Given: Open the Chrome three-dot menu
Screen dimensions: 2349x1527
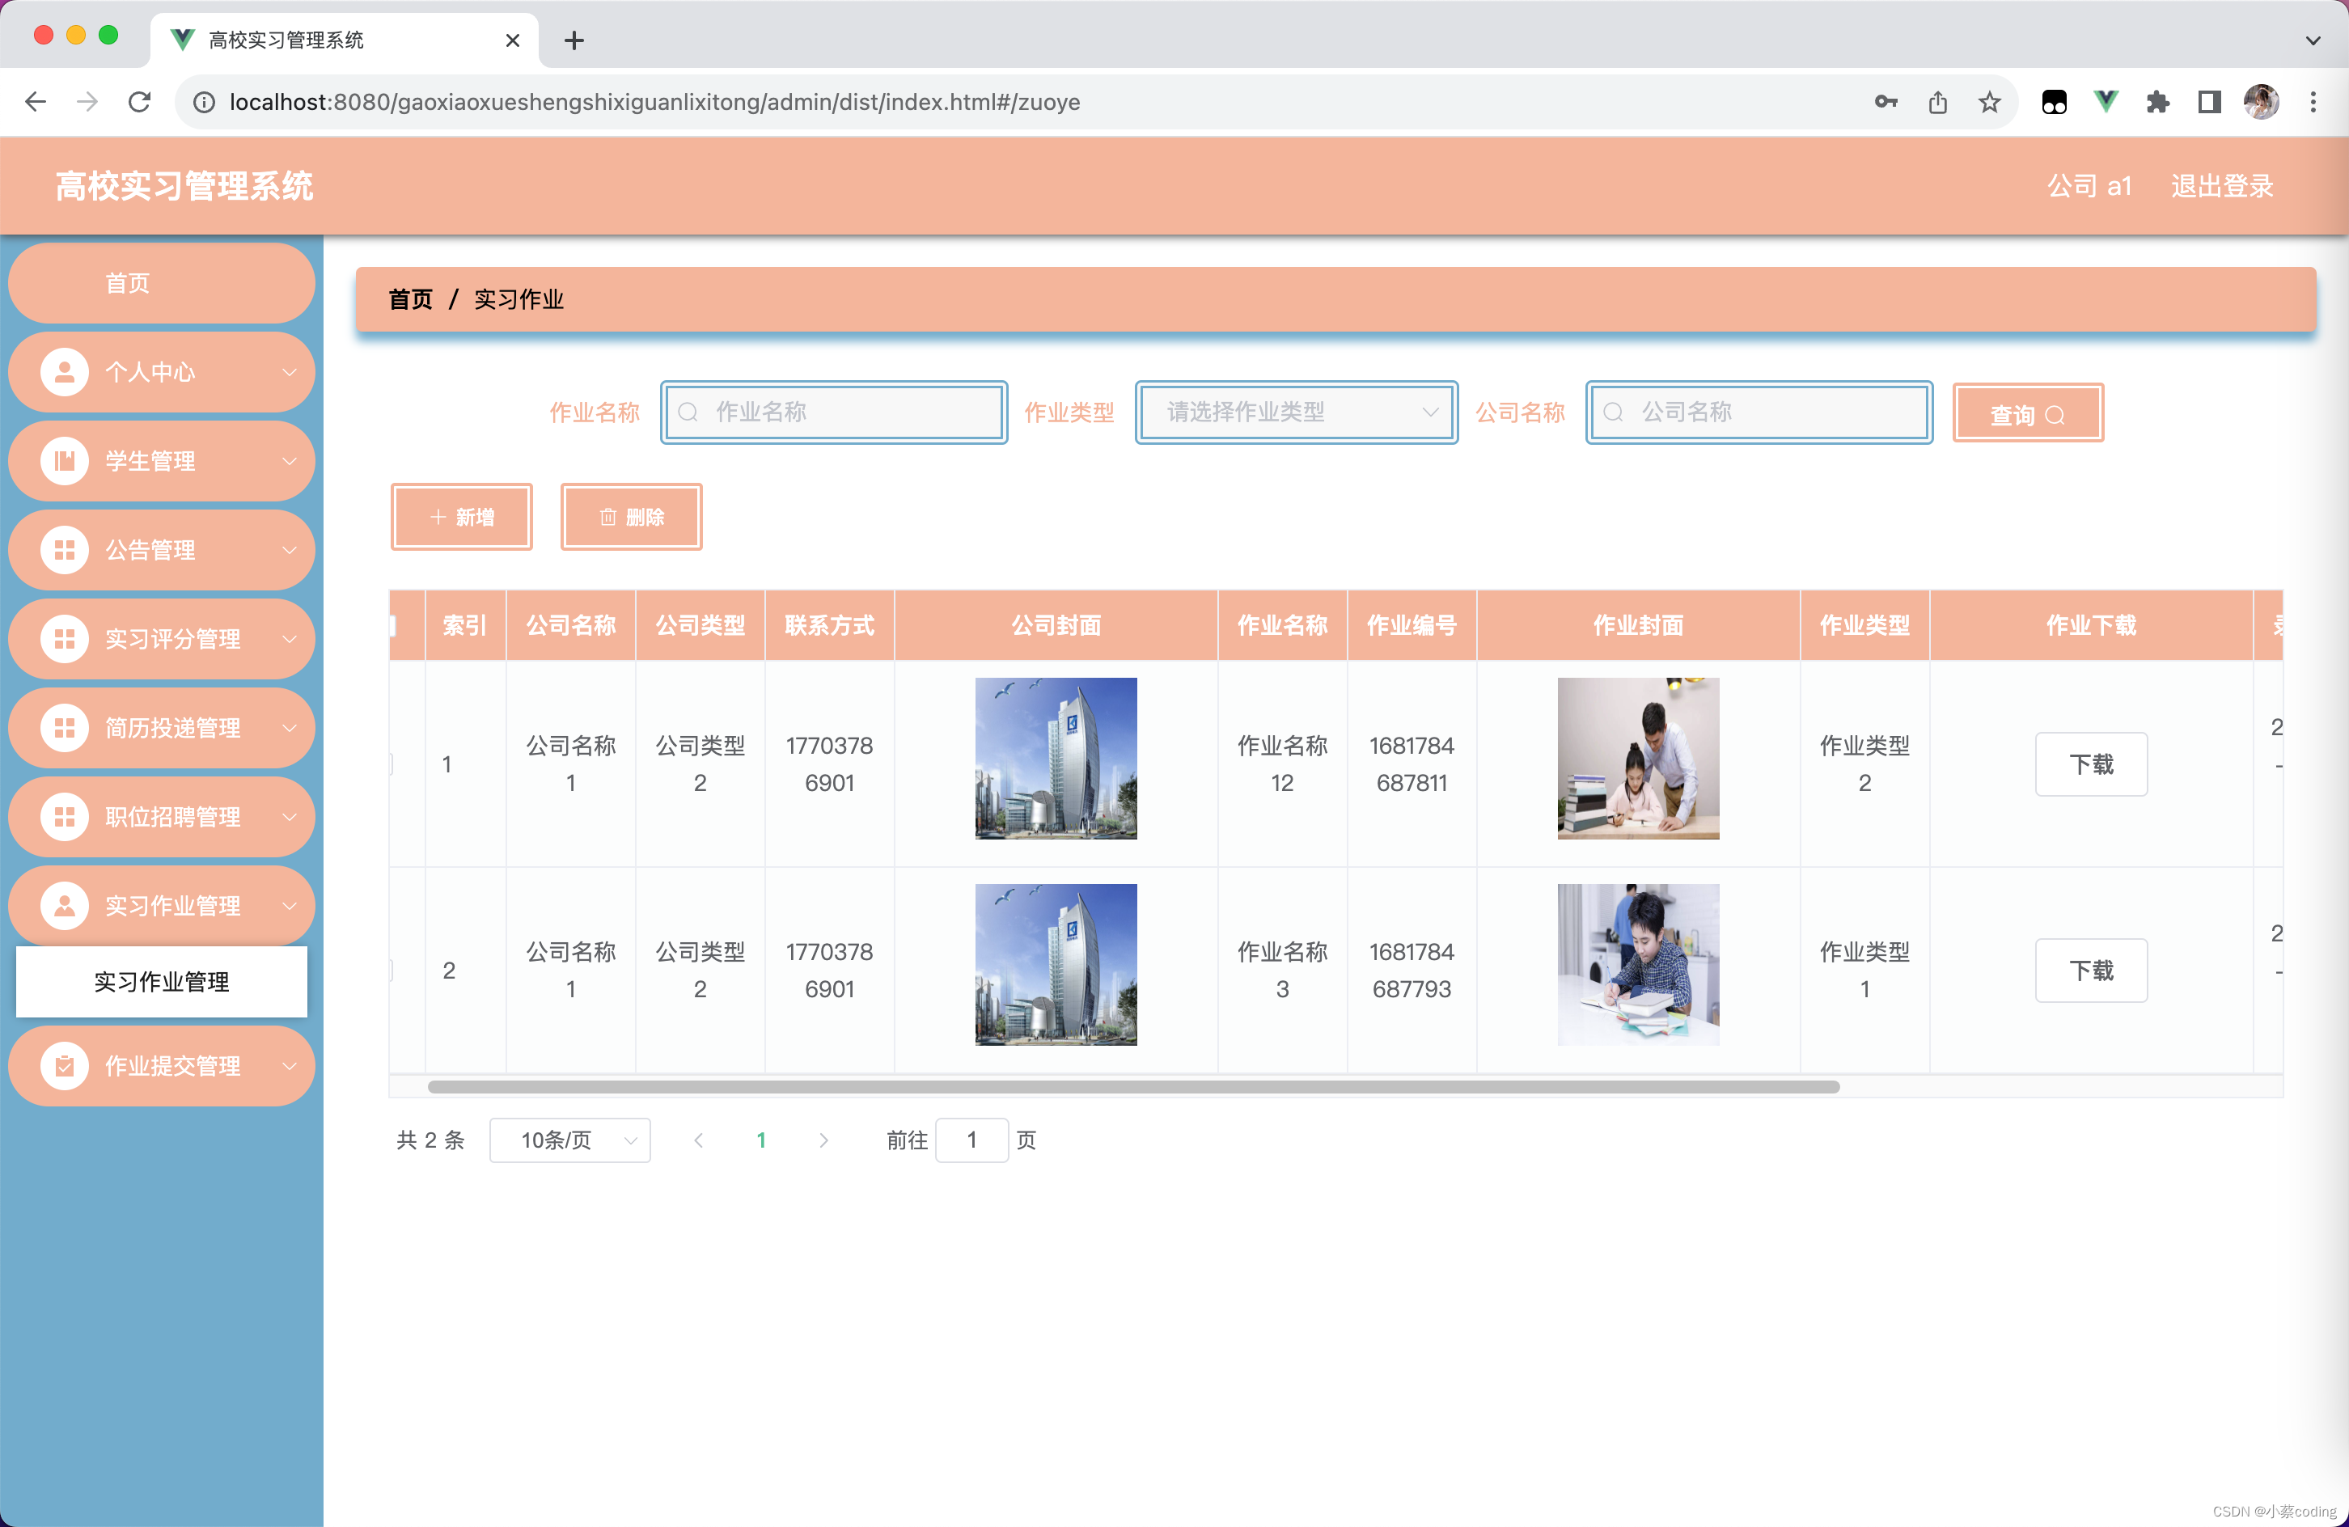Looking at the screenshot, I should (x=2313, y=102).
